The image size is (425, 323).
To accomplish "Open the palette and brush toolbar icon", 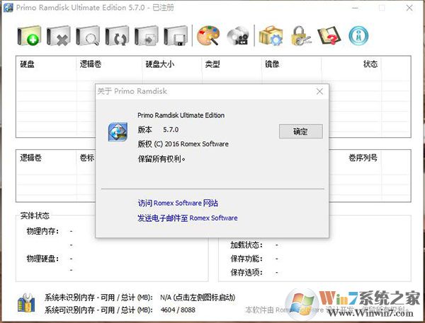I will (x=208, y=35).
